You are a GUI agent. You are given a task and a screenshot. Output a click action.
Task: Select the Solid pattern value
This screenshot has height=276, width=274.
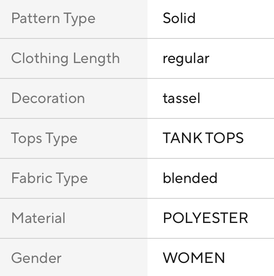click(x=179, y=18)
